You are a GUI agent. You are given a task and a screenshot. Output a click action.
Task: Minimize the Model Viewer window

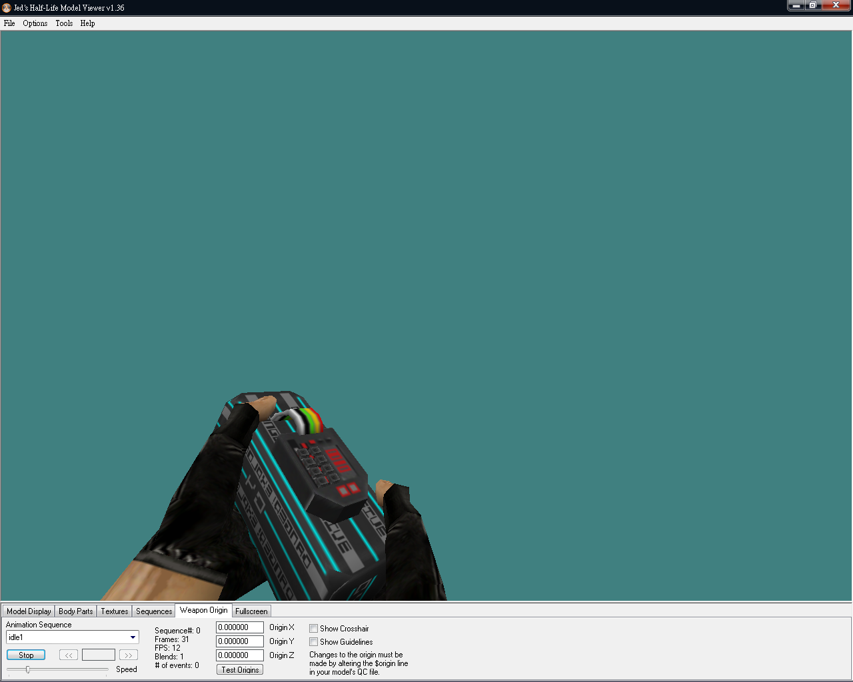(x=796, y=5)
